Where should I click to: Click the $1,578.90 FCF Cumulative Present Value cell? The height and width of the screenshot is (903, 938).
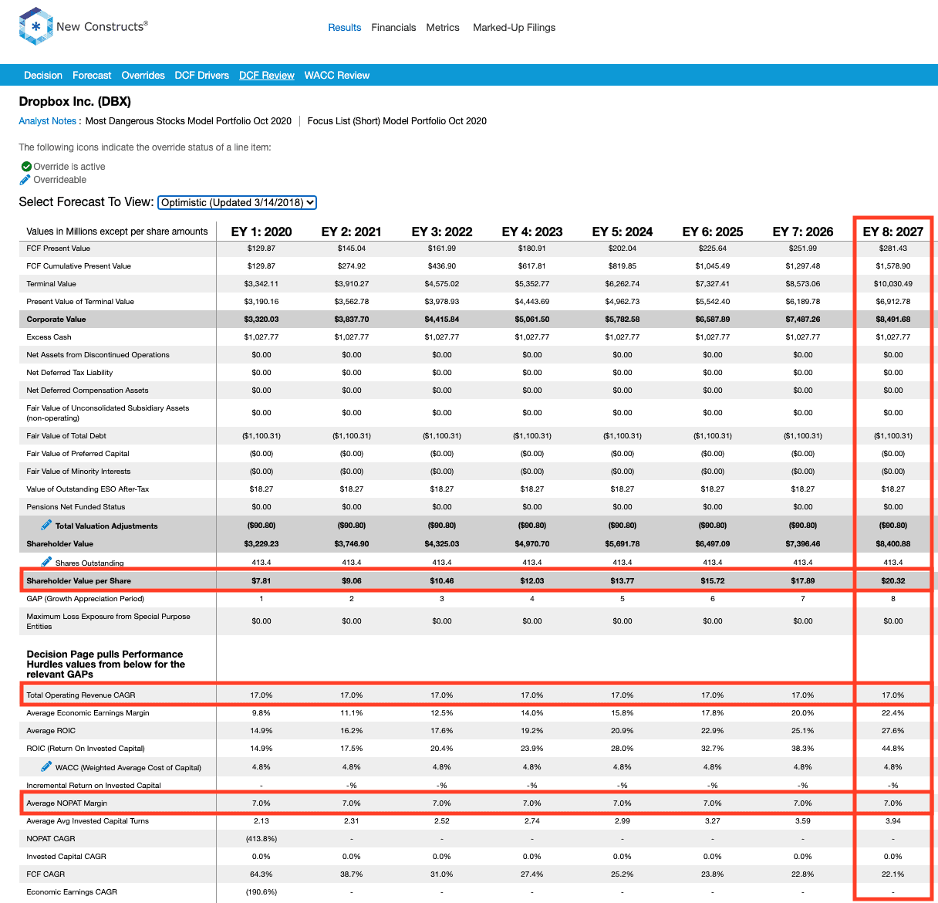coord(893,266)
